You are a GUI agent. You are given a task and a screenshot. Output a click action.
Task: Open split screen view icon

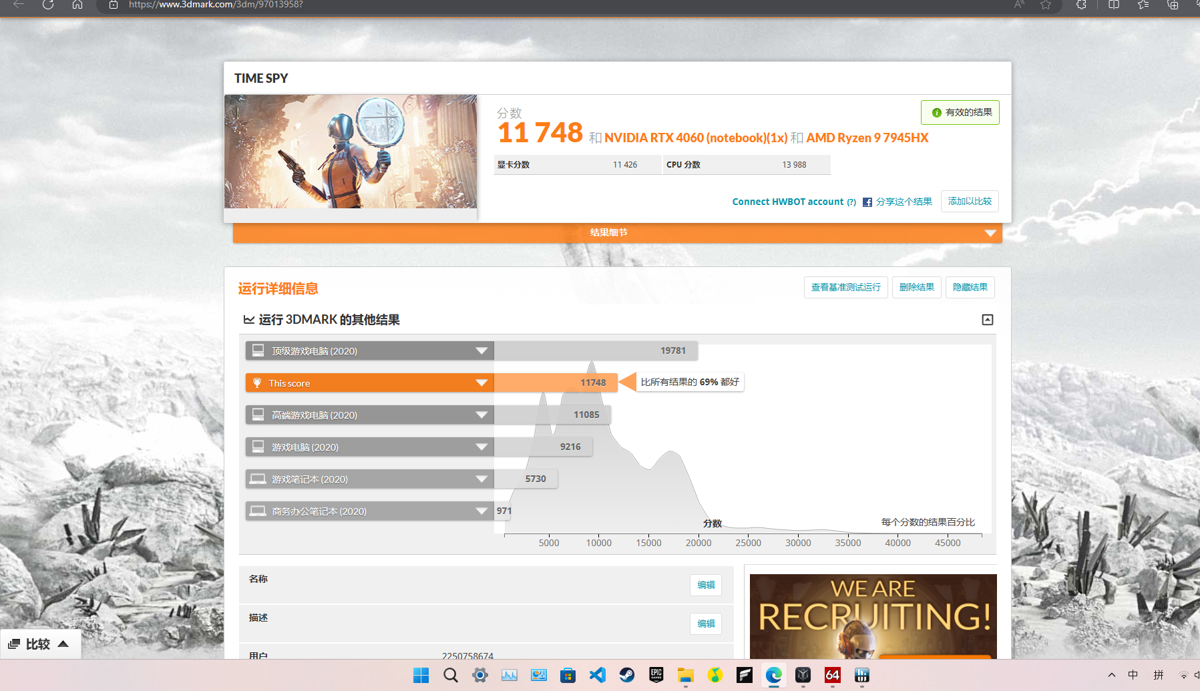(1114, 5)
